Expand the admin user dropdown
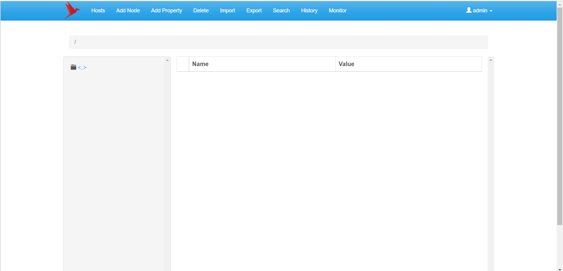 pyautogui.click(x=479, y=11)
